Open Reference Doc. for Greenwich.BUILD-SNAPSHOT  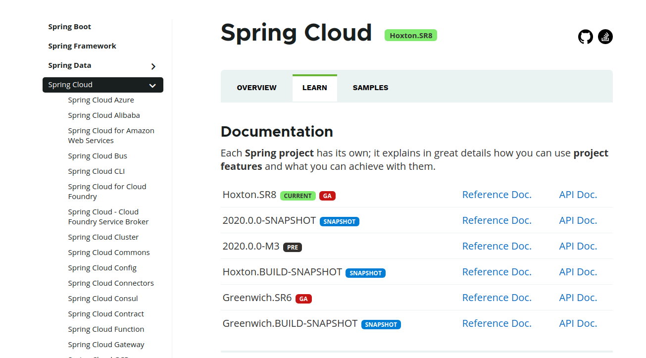coord(497,323)
